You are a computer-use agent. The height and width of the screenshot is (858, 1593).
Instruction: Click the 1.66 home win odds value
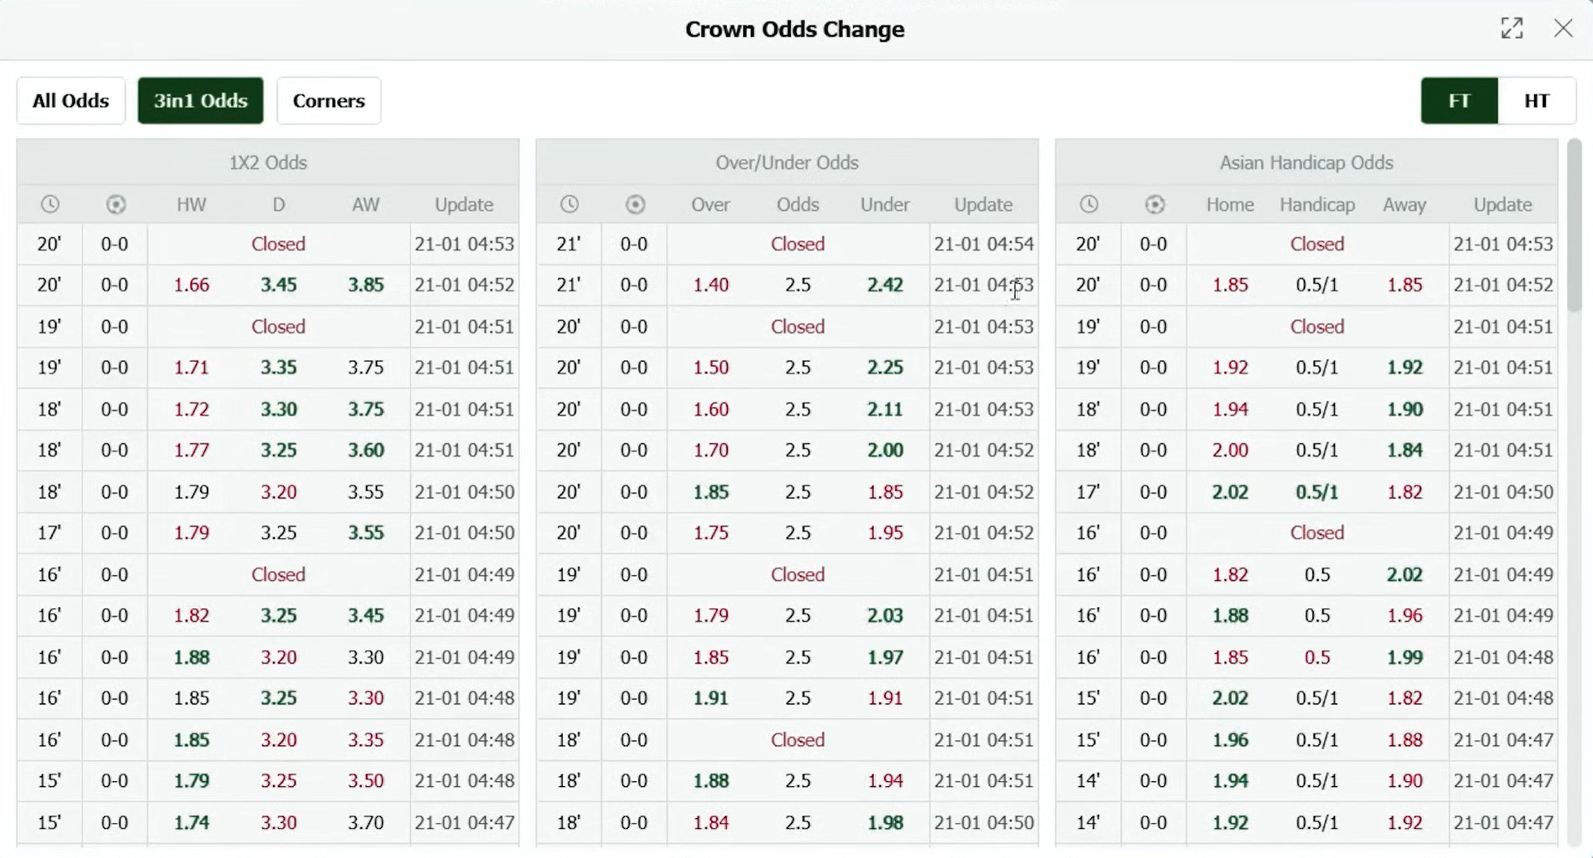point(191,284)
